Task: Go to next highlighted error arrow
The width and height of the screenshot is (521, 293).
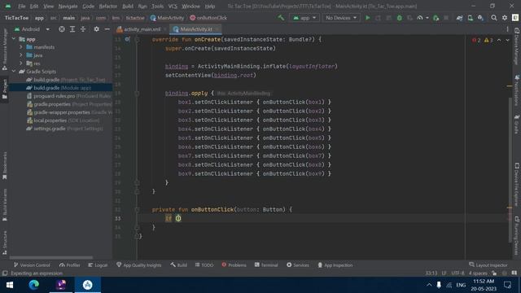Action: point(507,40)
